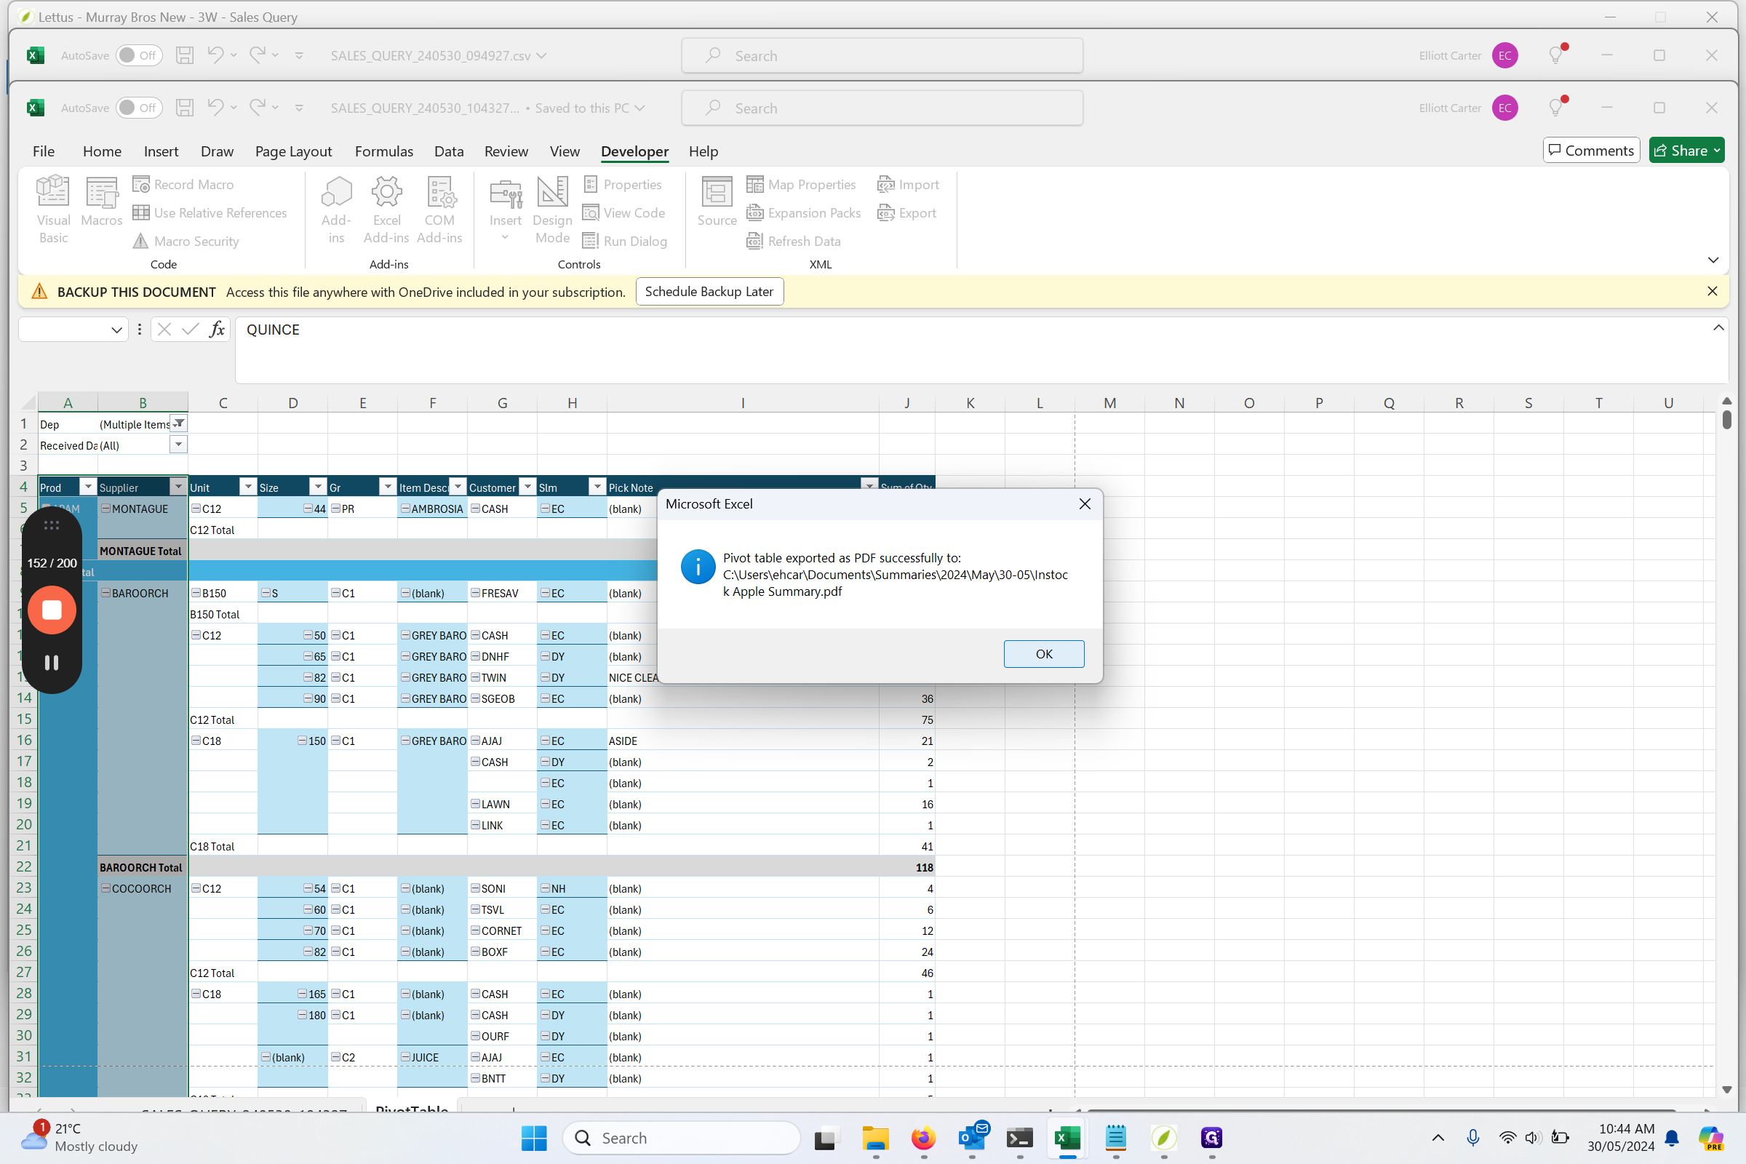1746x1164 pixels.
Task: Click OK in the Microsoft Excel dialog
Action: (x=1044, y=653)
